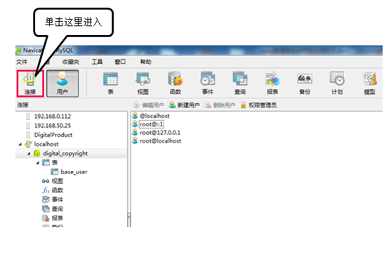Select the 用户 (User) toolbar button

pyautogui.click(x=62, y=84)
